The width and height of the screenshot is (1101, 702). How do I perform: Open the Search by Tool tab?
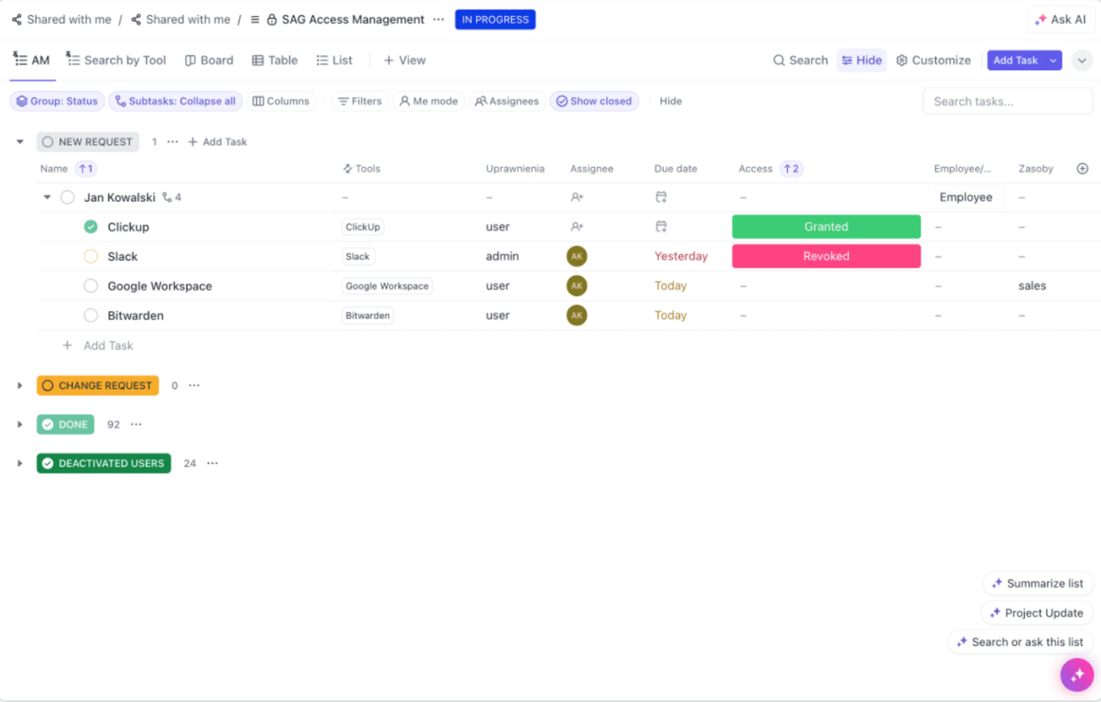tap(116, 60)
